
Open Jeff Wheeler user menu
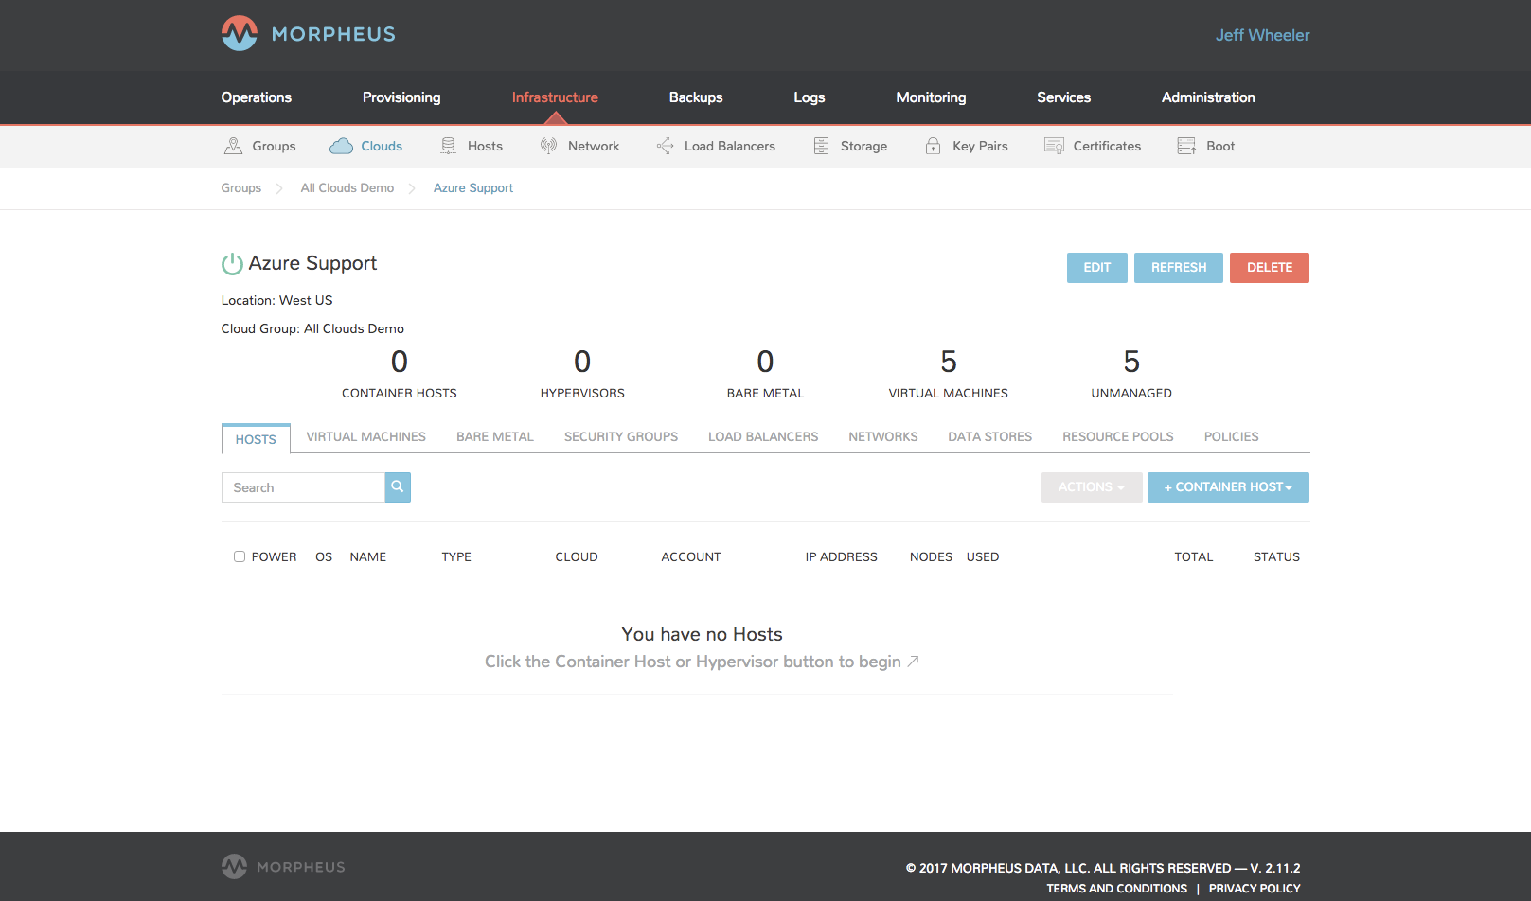coord(1263,35)
